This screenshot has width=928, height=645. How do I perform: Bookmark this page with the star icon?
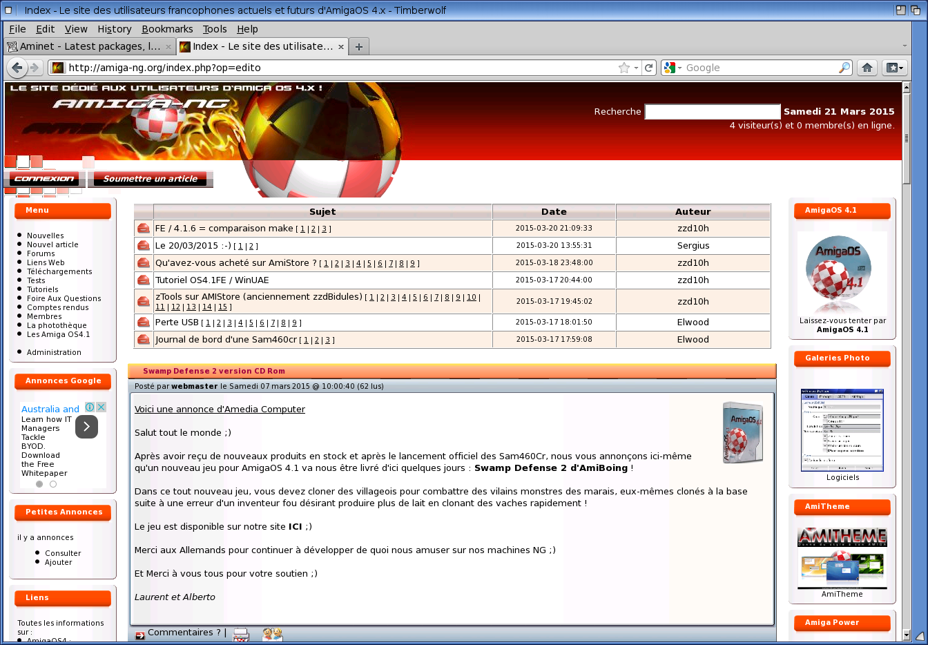pyautogui.click(x=624, y=68)
